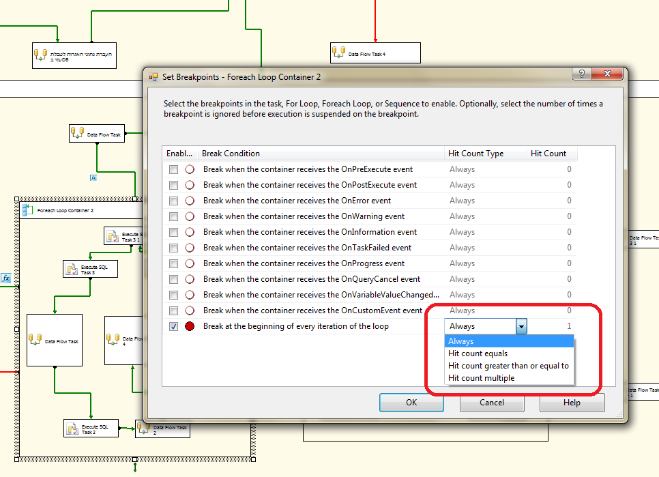Pick Hit count greater than or equal to
659x477 pixels.
tap(509, 365)
